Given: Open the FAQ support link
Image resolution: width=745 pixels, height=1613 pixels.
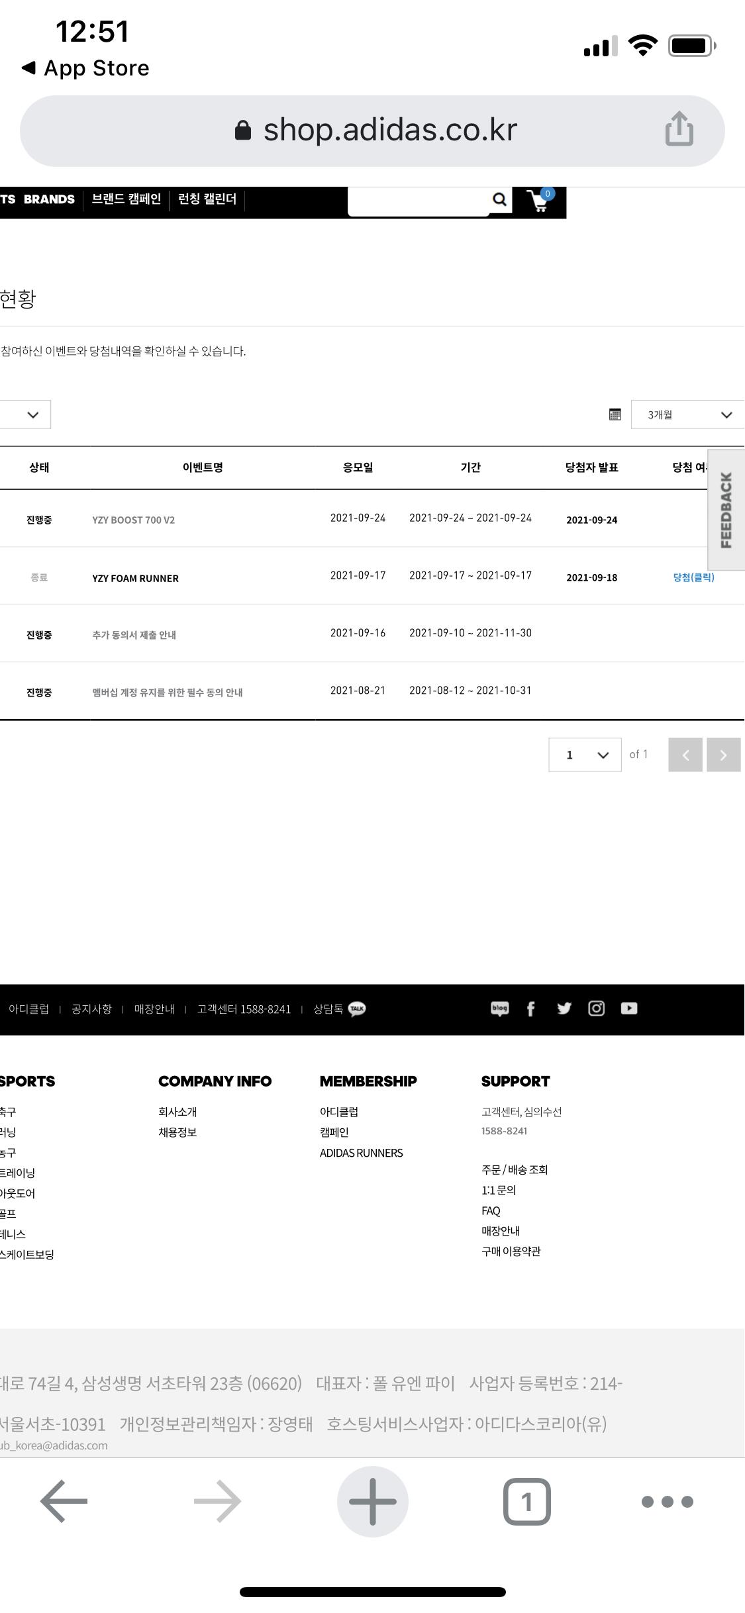Looking at the screenshot, I should click(x=491, y=1211).
